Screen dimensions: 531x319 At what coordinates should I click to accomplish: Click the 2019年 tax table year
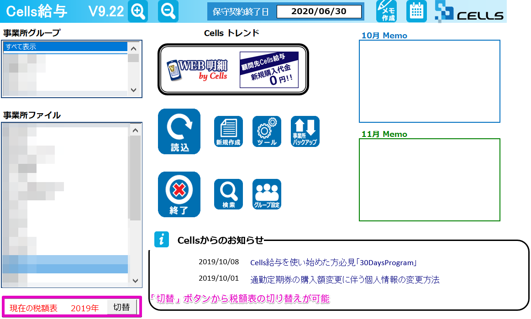point(84,308)
